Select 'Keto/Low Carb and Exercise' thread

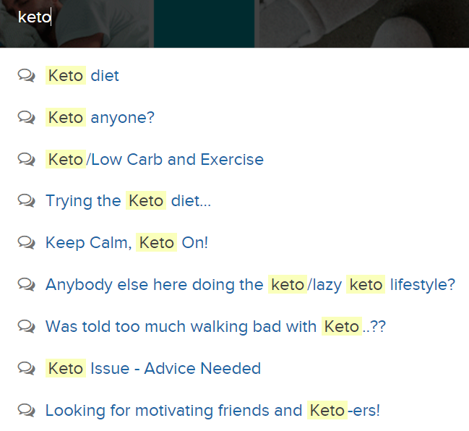click(x=155, y=159)
